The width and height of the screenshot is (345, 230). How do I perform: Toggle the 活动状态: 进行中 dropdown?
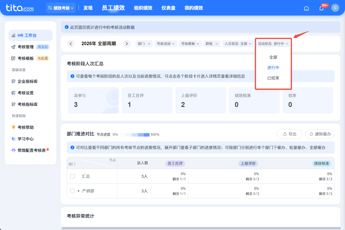click(x=273, y=44)
